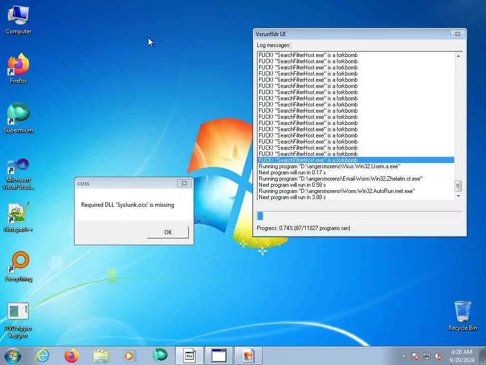Click the log list scrollbar thumb
The image size is (486, 365).
coord(458,186)
